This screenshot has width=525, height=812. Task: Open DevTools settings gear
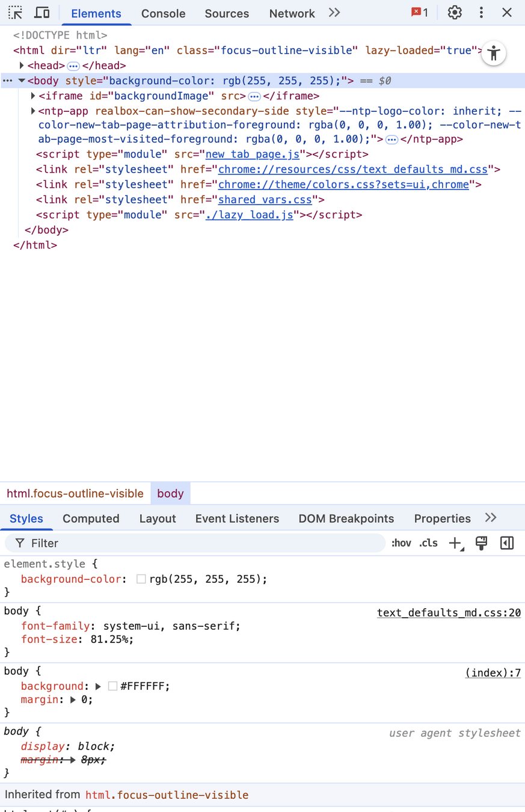click(455, 13)
